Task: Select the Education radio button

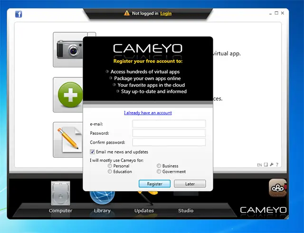Action: pos(110,171)
